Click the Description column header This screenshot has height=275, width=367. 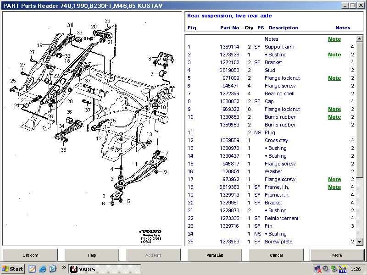283,28
